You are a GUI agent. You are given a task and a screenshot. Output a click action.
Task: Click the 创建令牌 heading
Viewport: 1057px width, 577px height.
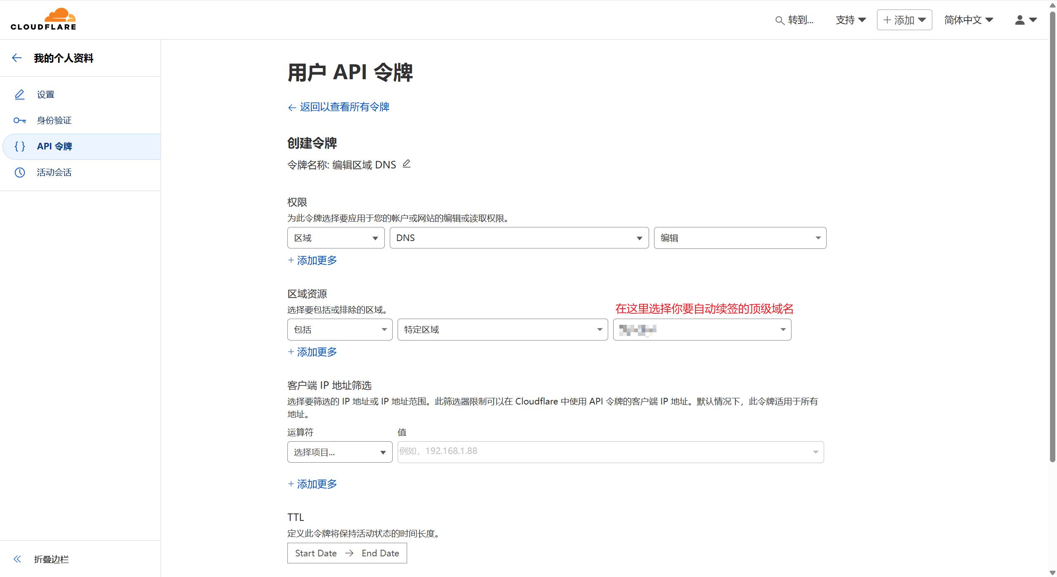[312, 143]
